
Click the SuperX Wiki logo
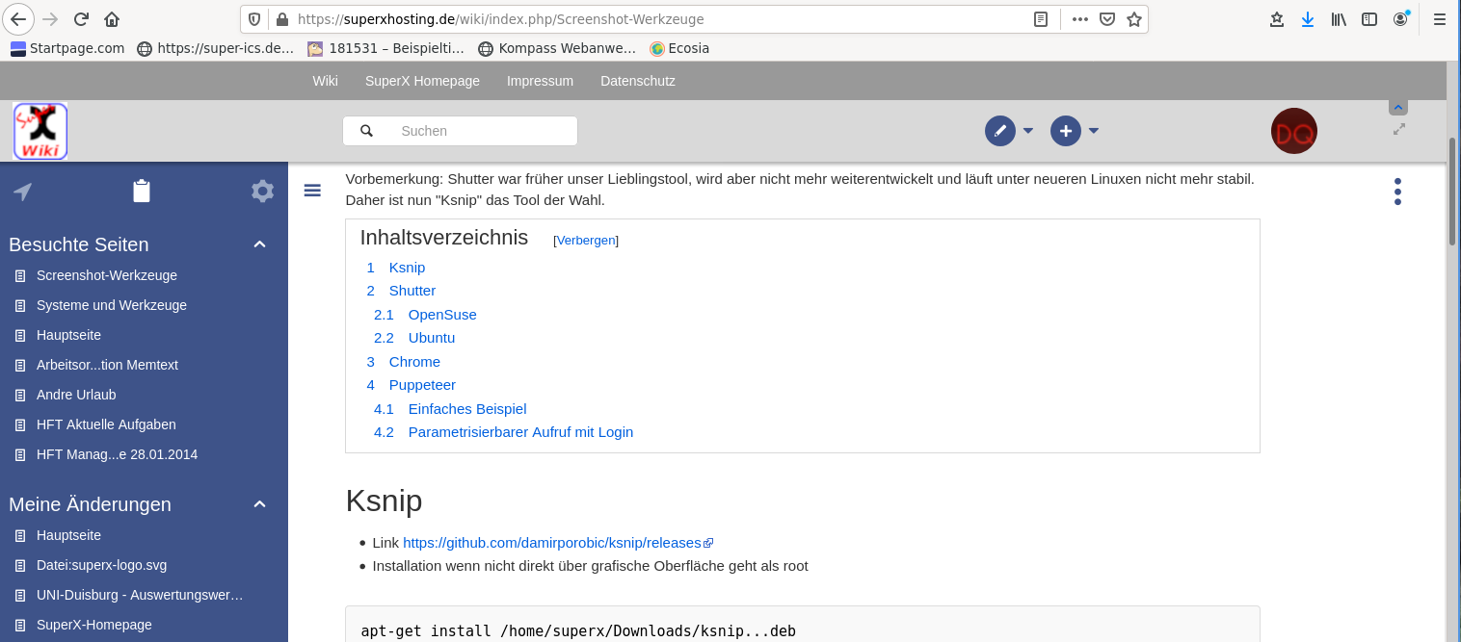40,131
